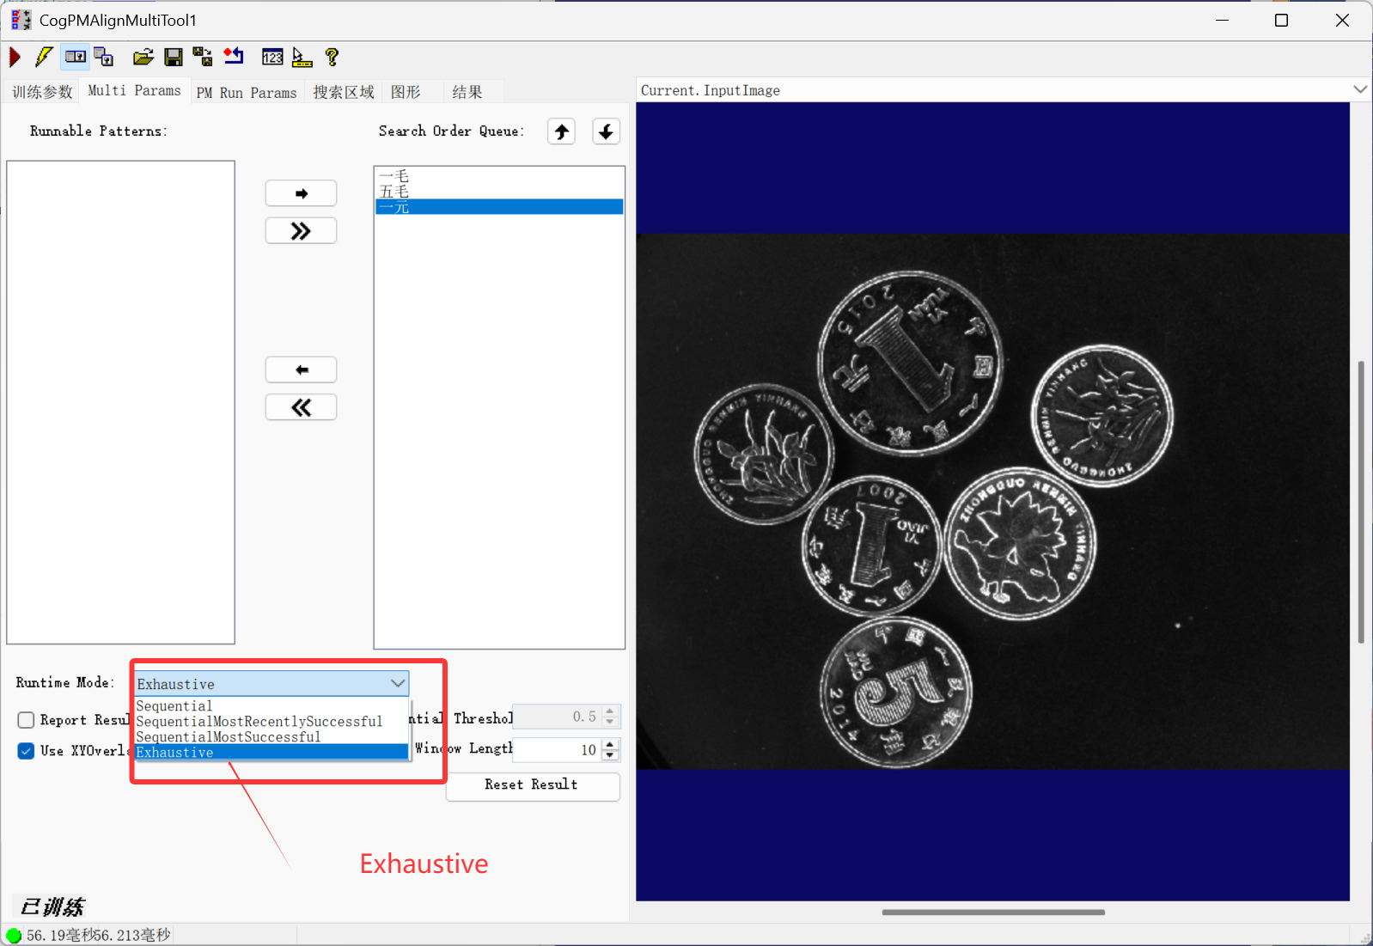Click the pointer and ruler icon

click(x=302, y=58)
